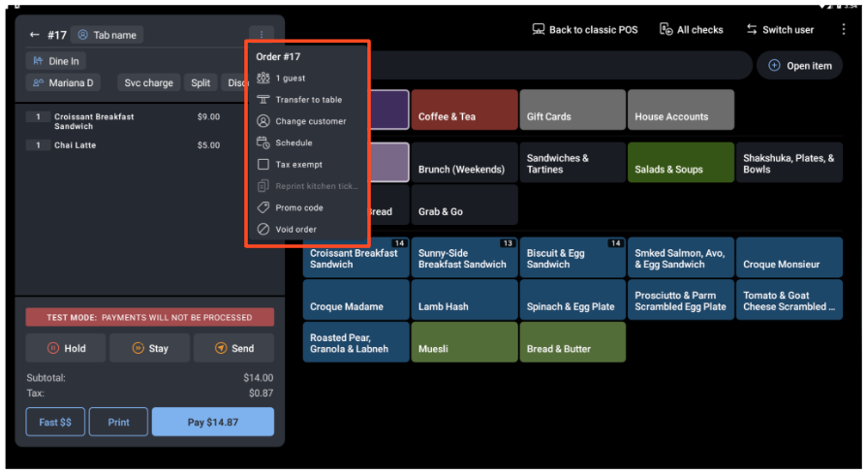Image resolution: width=866 pixels, height=474 pixels.
Task: Select Transfer to table in the menu
Action: 308,100
